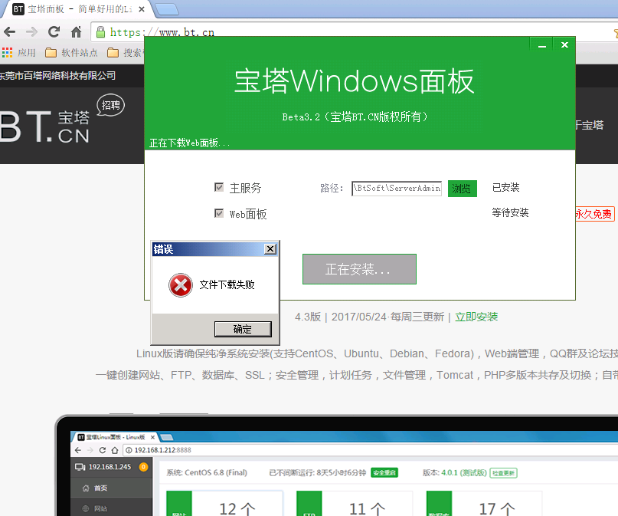
Task: Click the 永久免费 red badge on the webpage
Action: click(593, 214)
